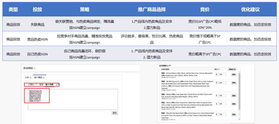The width and height of the screenshot is (279, 124).
Task: Click 优化建议 cell in 自己热卖ASIN row
Action: point(250,54)
